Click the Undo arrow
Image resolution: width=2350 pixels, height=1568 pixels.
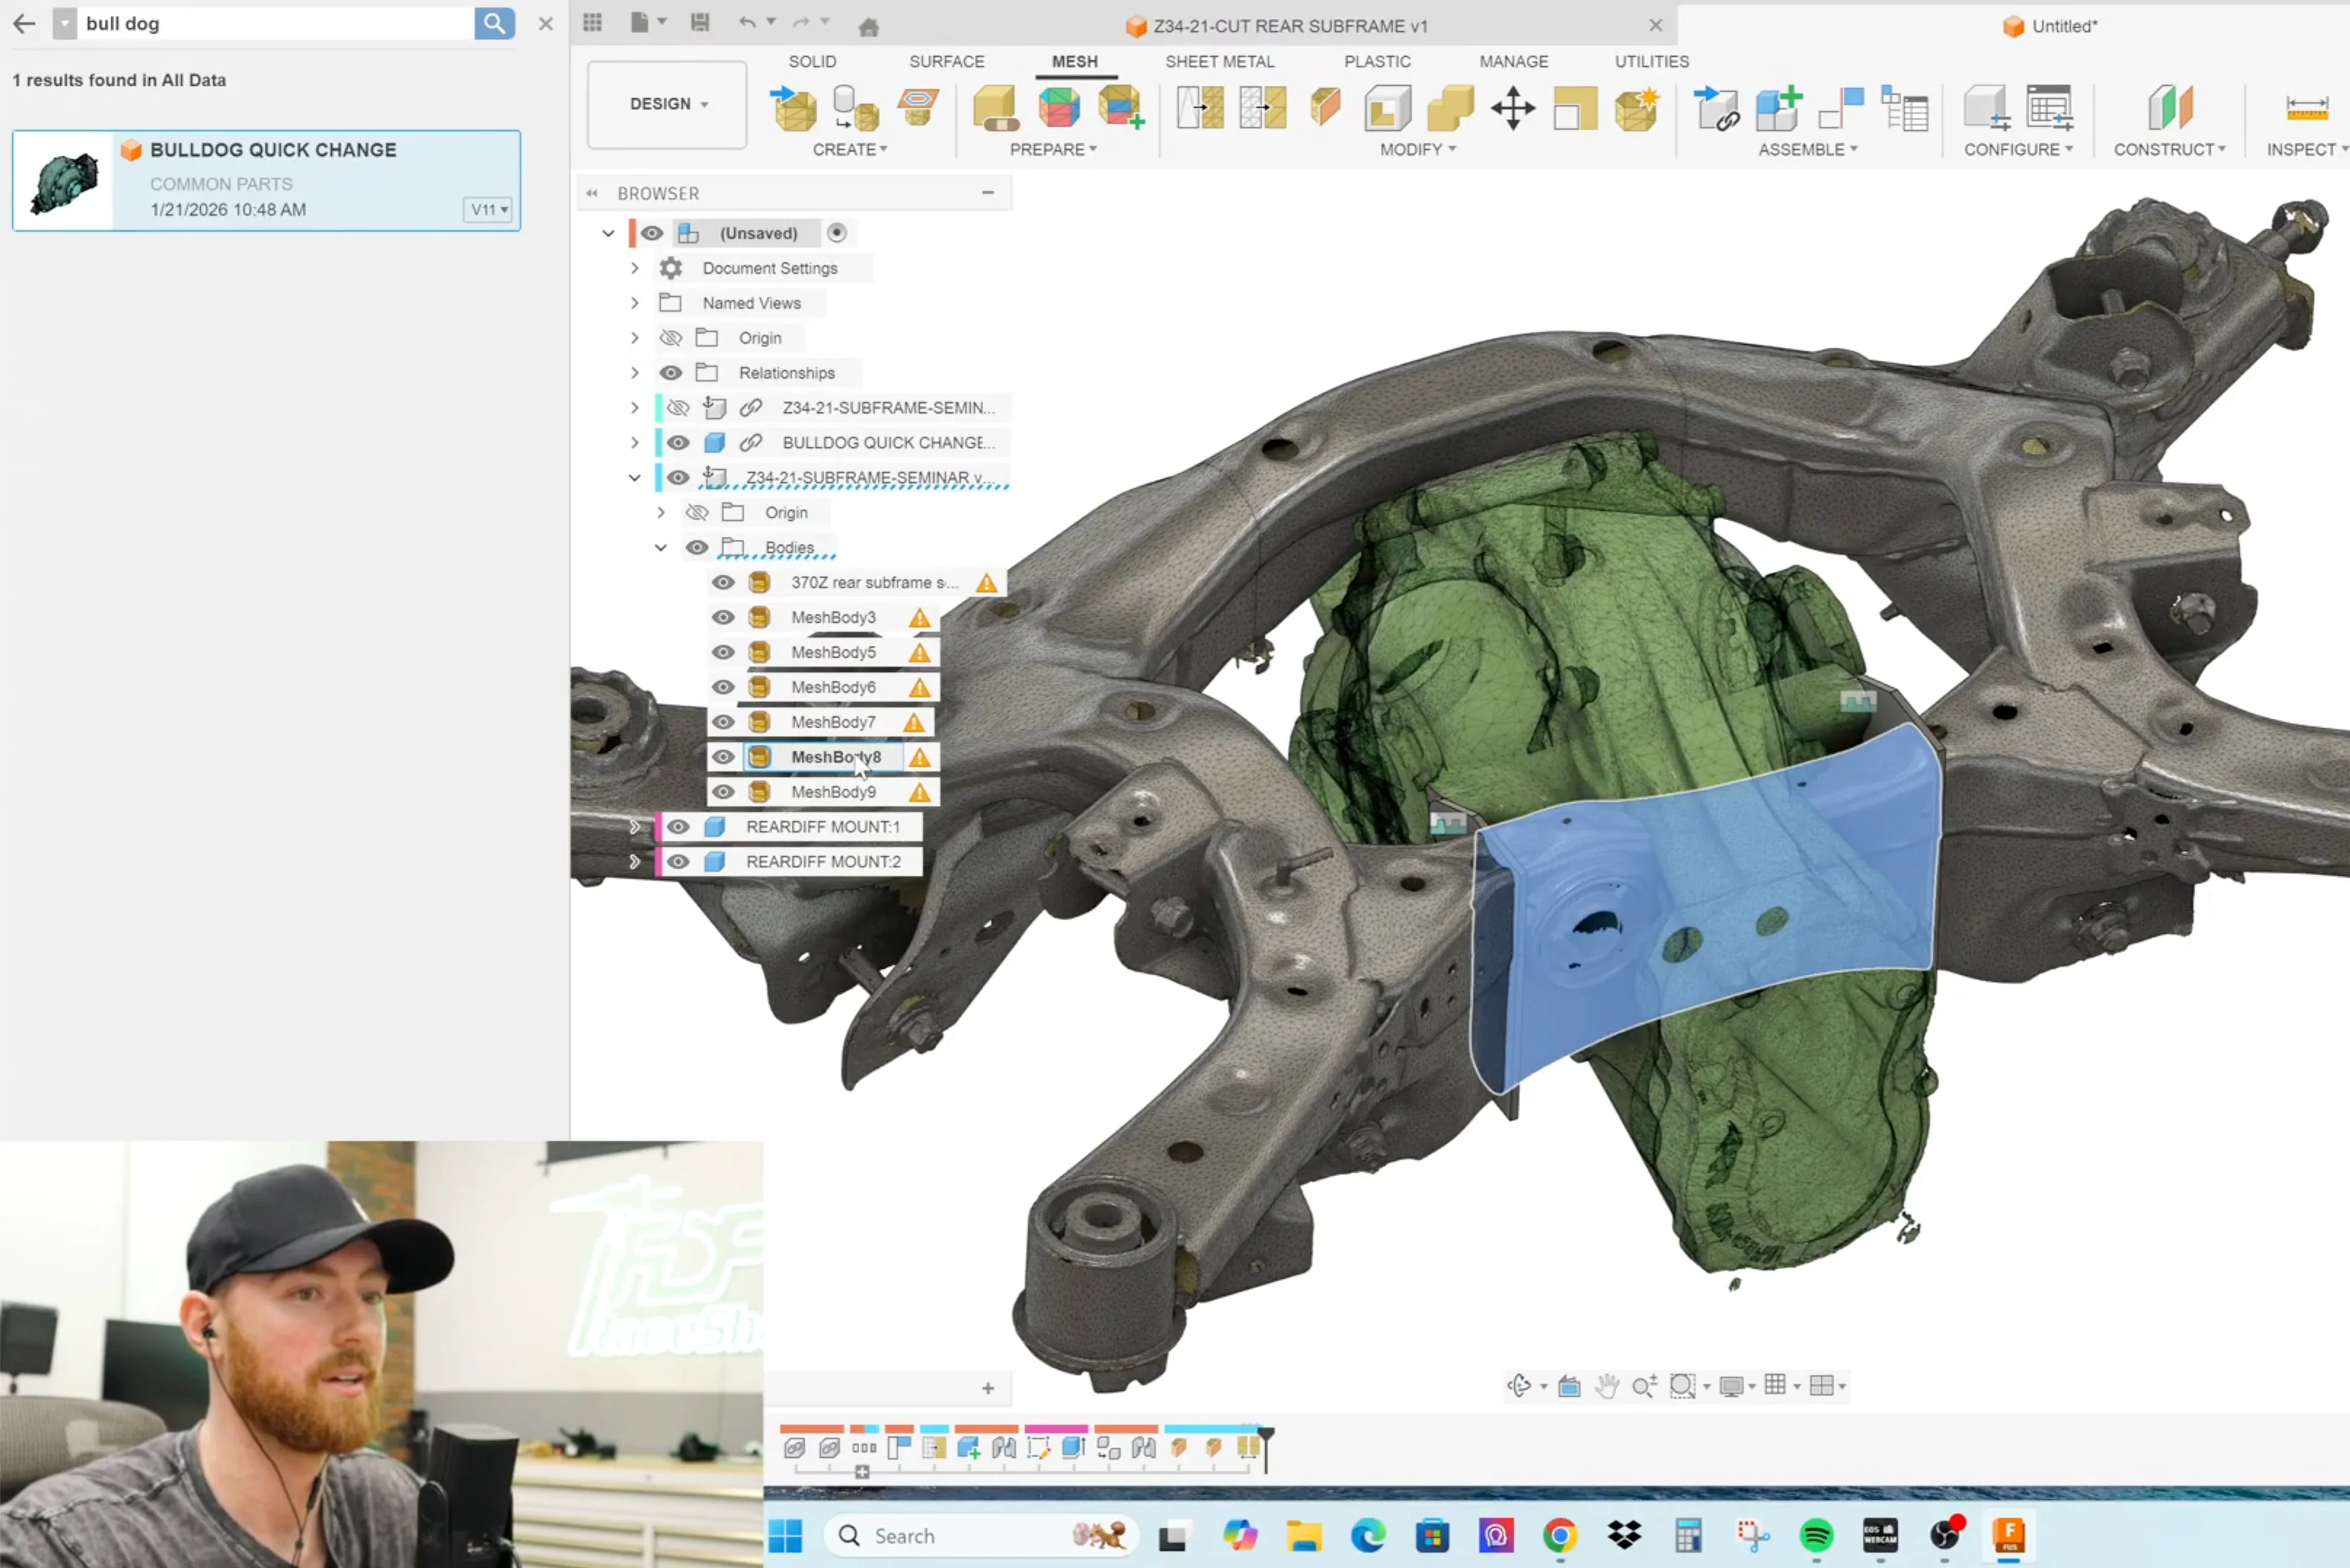[747, 22]
